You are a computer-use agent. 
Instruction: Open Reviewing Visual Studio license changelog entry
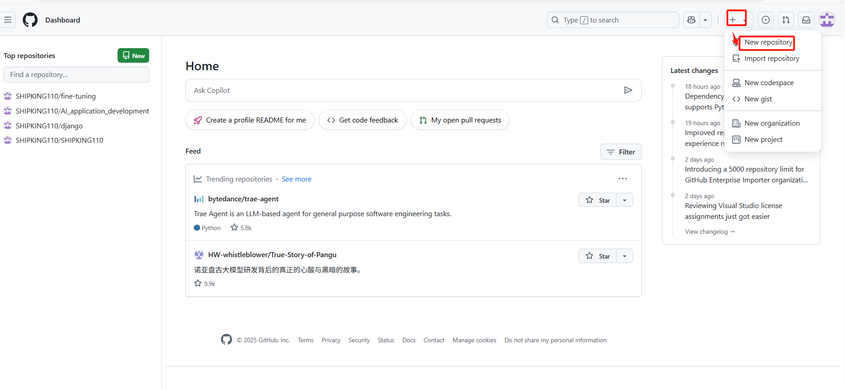[x=733, y=211]
